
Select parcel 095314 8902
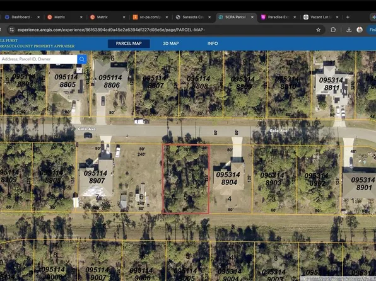coord(319,180)
